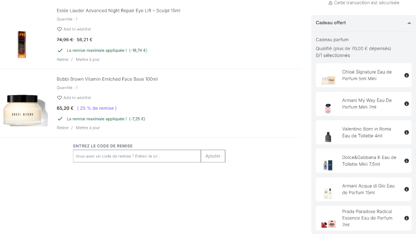Click the info icon for Armani My Way Mini
Screen dimensions: 416x234
[406, 104]
